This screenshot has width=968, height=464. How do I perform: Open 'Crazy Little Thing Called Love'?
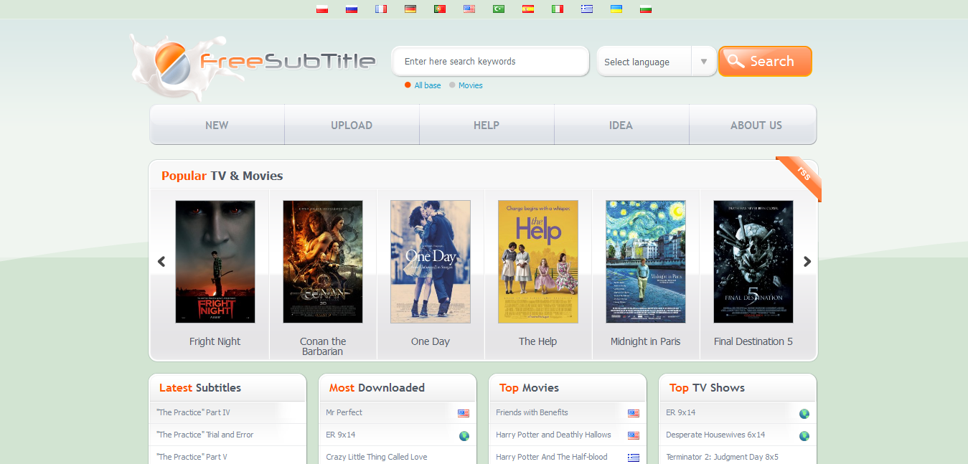point(377,457)
